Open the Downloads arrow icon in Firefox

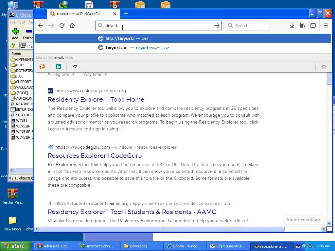tap(292, 25)
